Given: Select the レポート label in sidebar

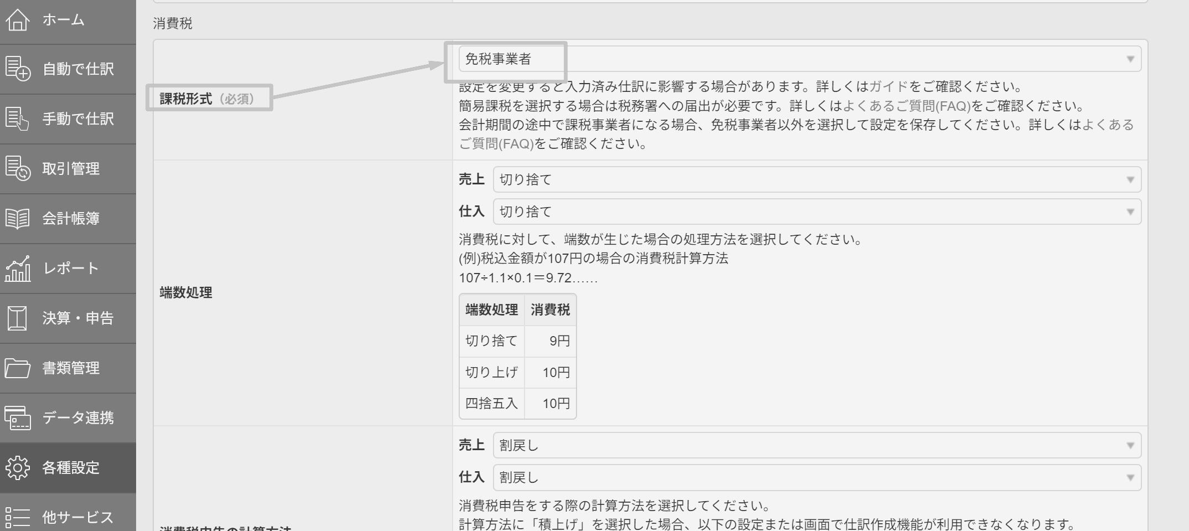Looking at the screenshot, I should tap(71, 269).
